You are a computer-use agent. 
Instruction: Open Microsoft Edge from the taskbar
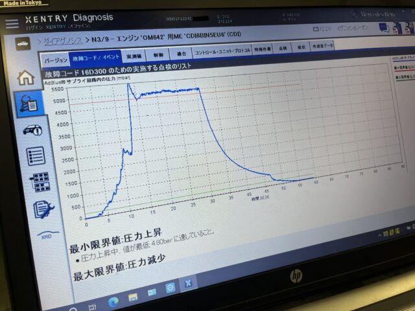(x=113, y=302)
